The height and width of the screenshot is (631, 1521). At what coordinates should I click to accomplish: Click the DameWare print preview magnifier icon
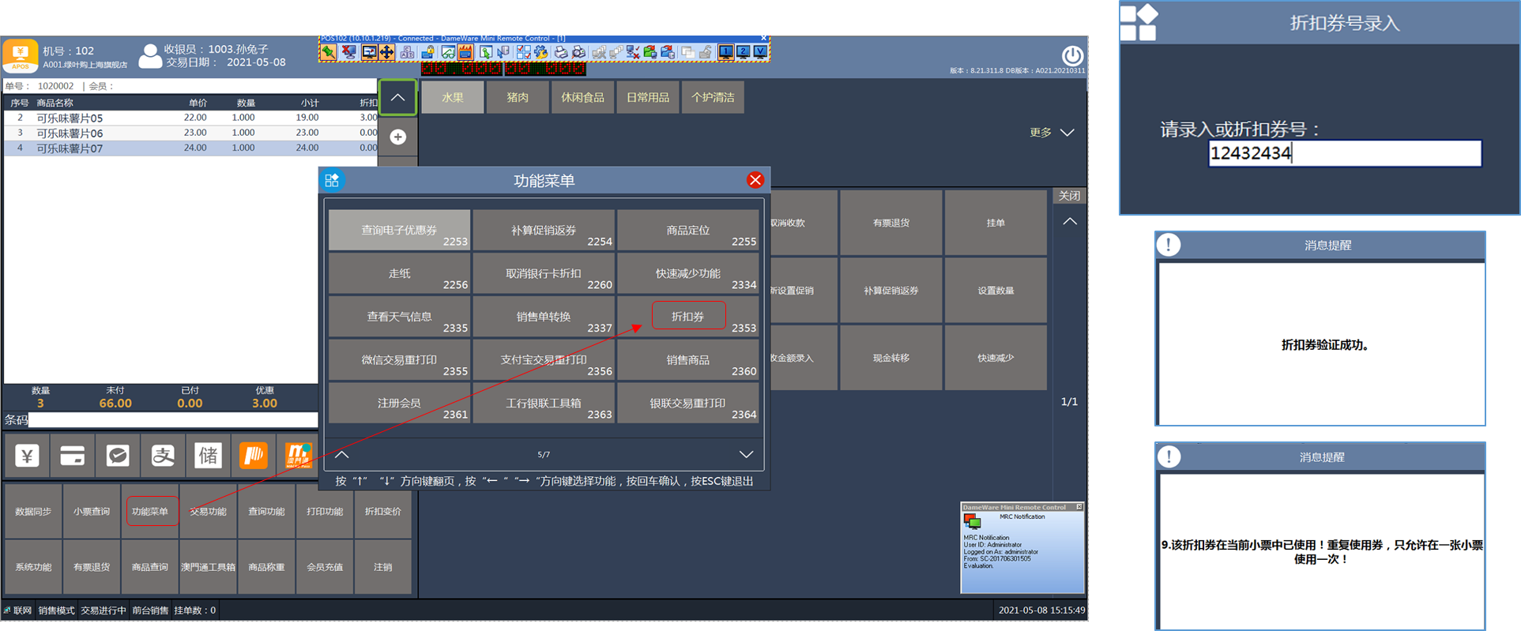point(579,52)
